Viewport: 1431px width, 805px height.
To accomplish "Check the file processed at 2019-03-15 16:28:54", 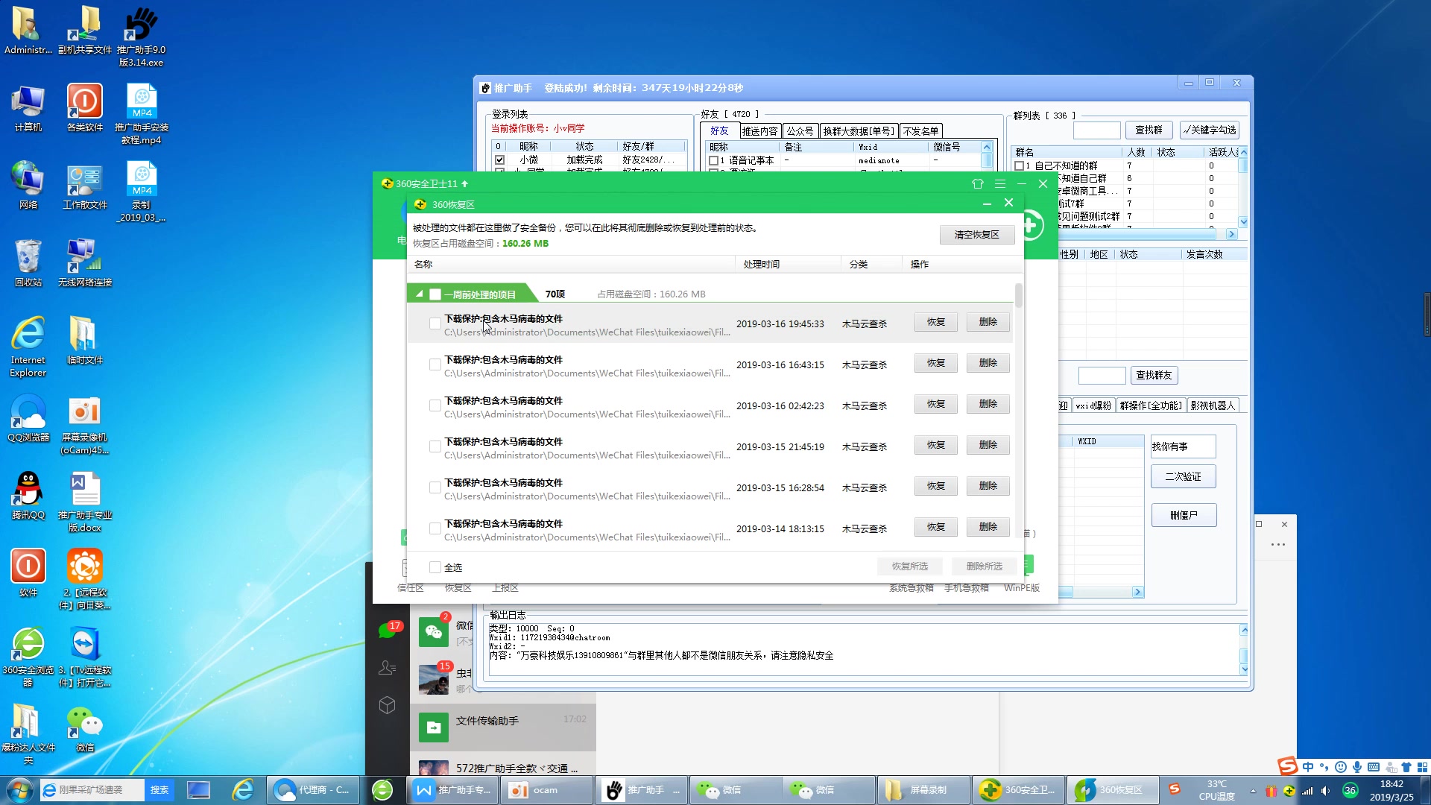I will pyautogui.click(x=435, y=487).
